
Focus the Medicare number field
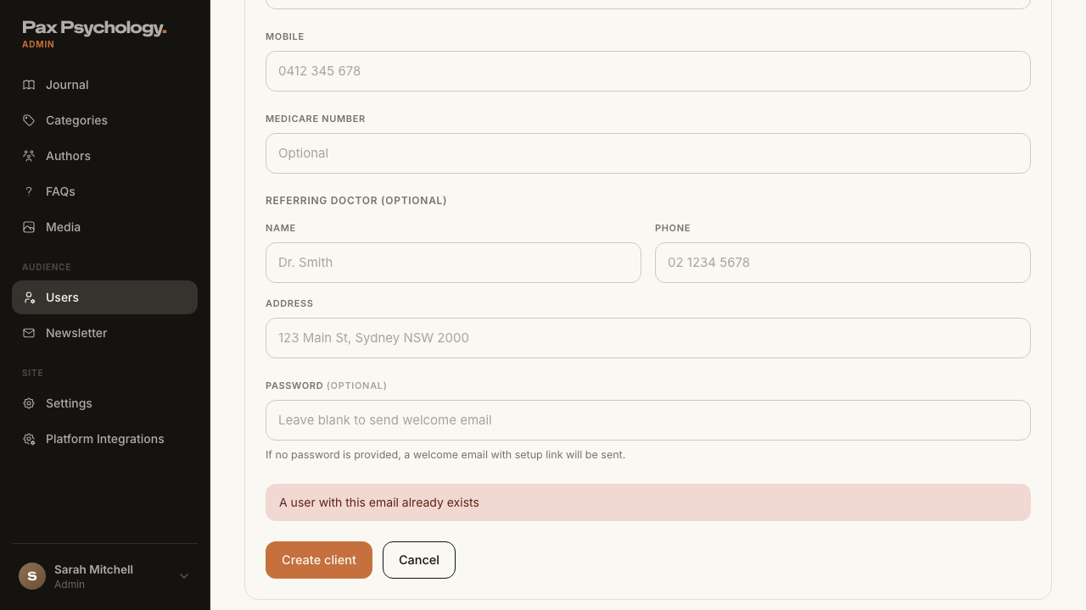648,153
